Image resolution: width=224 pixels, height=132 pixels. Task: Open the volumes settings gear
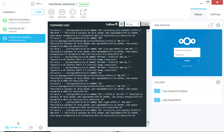pos(218,82)
